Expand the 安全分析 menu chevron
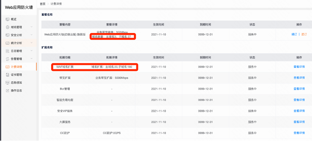 pos(32,35)
